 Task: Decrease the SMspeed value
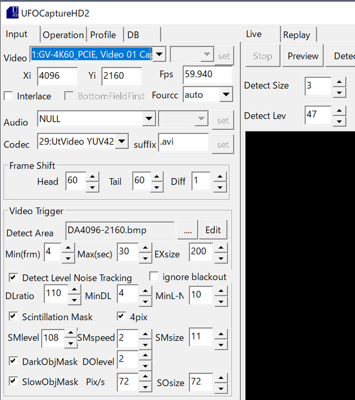click(x=145, y=345)
